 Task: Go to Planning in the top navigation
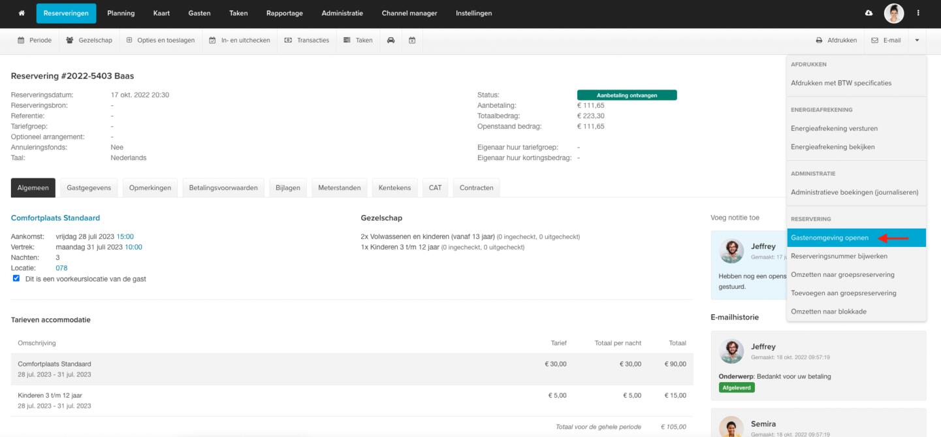tap(121, 14)
